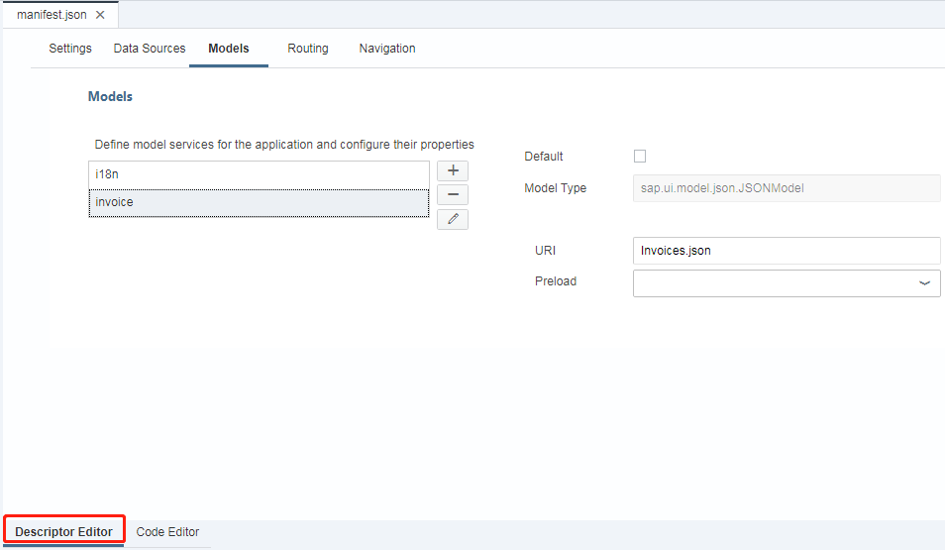This screenshot has width=945, height=550.
Task: Close the manifest.json tab
Action: coord(100,15)
